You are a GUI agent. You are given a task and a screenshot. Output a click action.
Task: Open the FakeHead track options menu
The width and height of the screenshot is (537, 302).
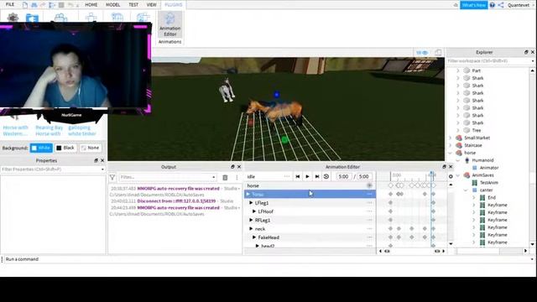(369, 237)
